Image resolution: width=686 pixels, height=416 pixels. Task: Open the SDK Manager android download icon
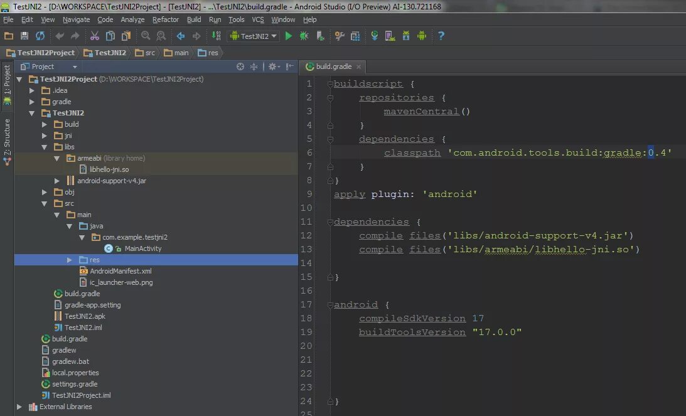[x=406, y=36]
